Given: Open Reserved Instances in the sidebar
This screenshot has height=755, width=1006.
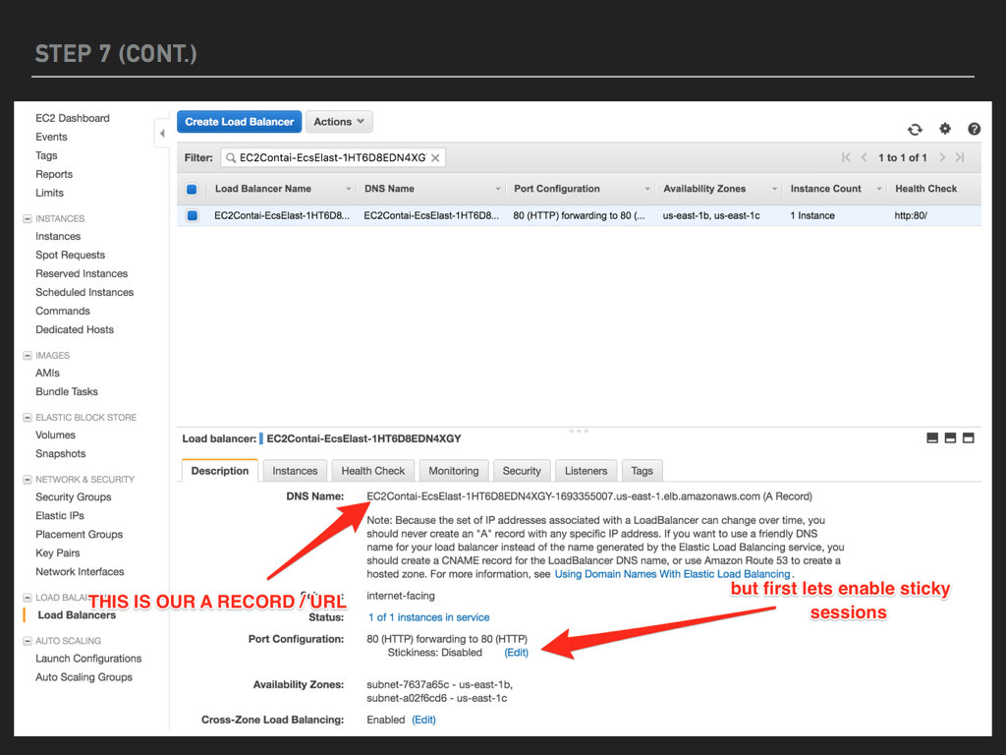Looking at the screenshot, I should pyautogui.click(x=82, y=273).
